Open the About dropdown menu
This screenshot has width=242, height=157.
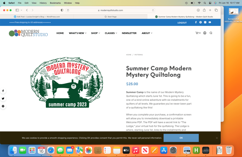tap(147, 33)
